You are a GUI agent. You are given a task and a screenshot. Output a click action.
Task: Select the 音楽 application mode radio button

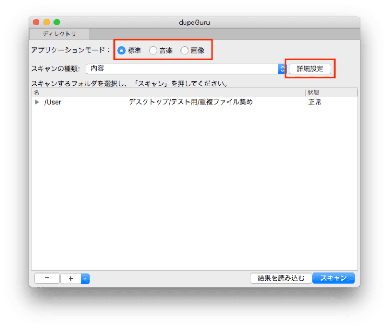153,51
